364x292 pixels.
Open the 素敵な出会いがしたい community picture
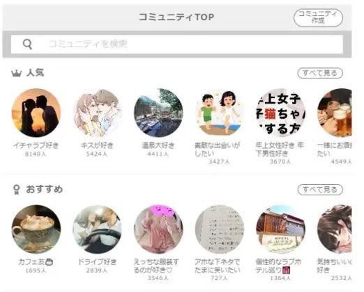click(x=220, y=113)
